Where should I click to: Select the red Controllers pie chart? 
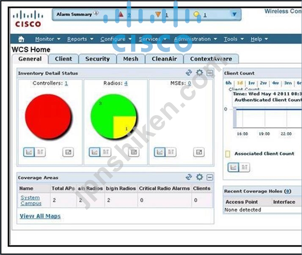[x=48, y=117]
